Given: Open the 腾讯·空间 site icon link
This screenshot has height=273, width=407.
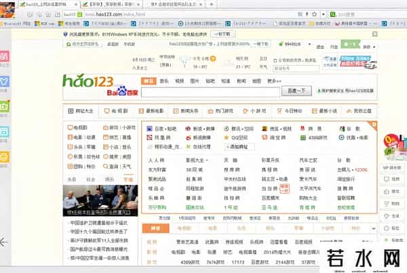Looking at the screenshot, I should pyautogui.click(x=241, y=128).
